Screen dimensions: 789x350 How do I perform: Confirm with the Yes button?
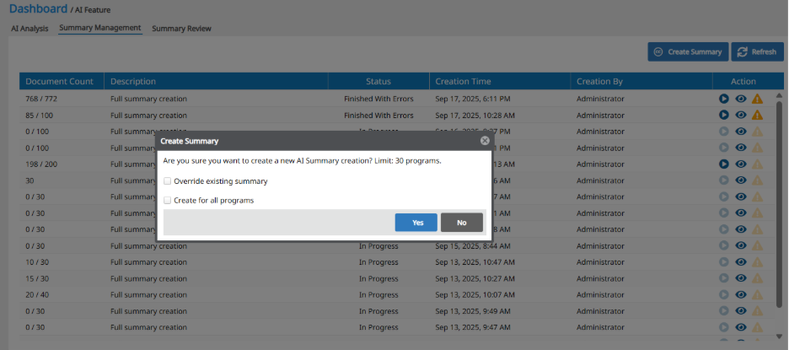point(416,223)
